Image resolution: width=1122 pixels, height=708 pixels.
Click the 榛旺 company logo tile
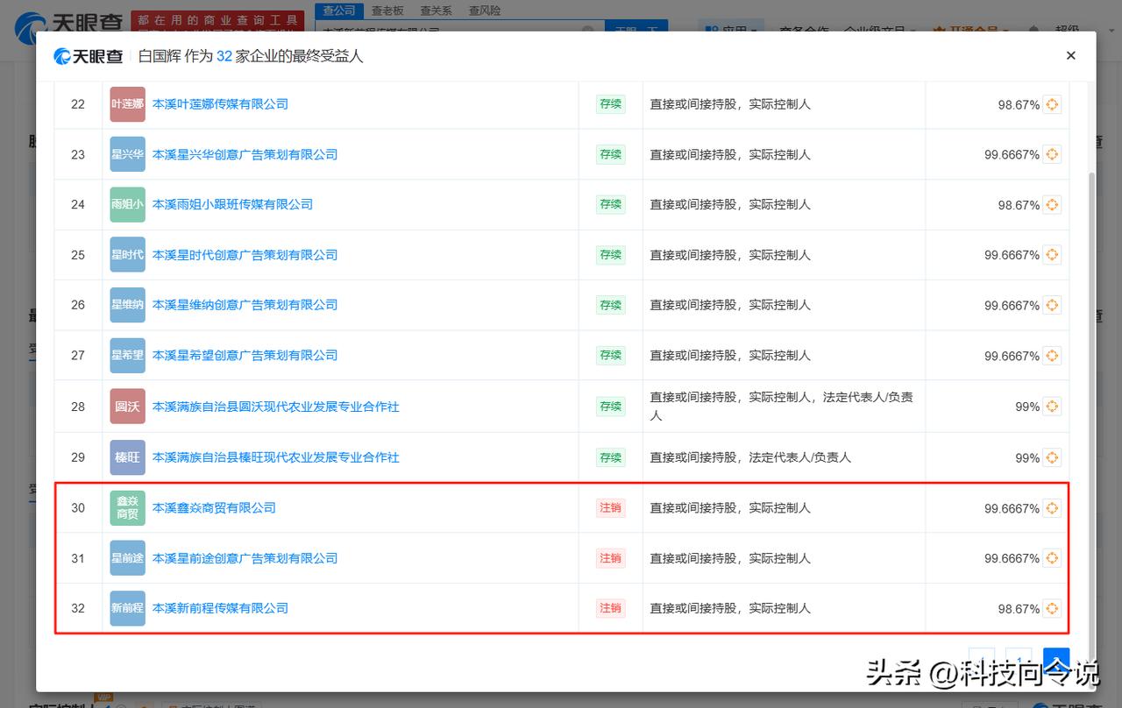coord(127,457)
